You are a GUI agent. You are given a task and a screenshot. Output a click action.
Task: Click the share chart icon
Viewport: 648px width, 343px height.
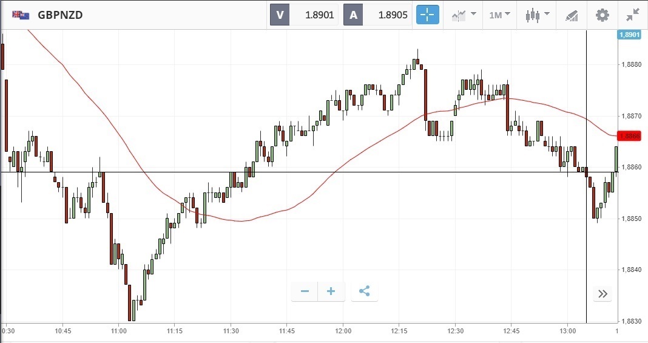pos(364,291)
